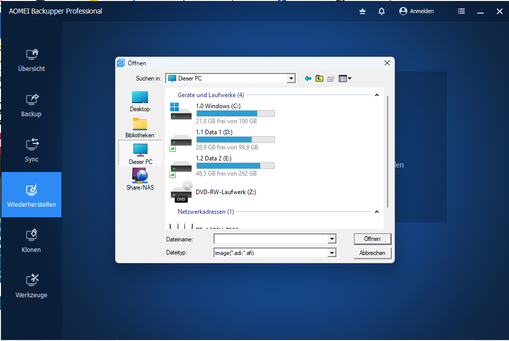Click the 1.0 Windows (C:) label
The height and width of the screenshot is (341, 509).
[218, 106]
